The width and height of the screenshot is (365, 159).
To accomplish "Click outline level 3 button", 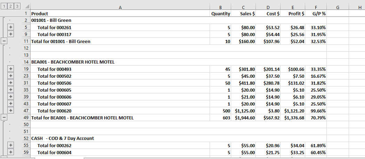I will tap(16, 6).
